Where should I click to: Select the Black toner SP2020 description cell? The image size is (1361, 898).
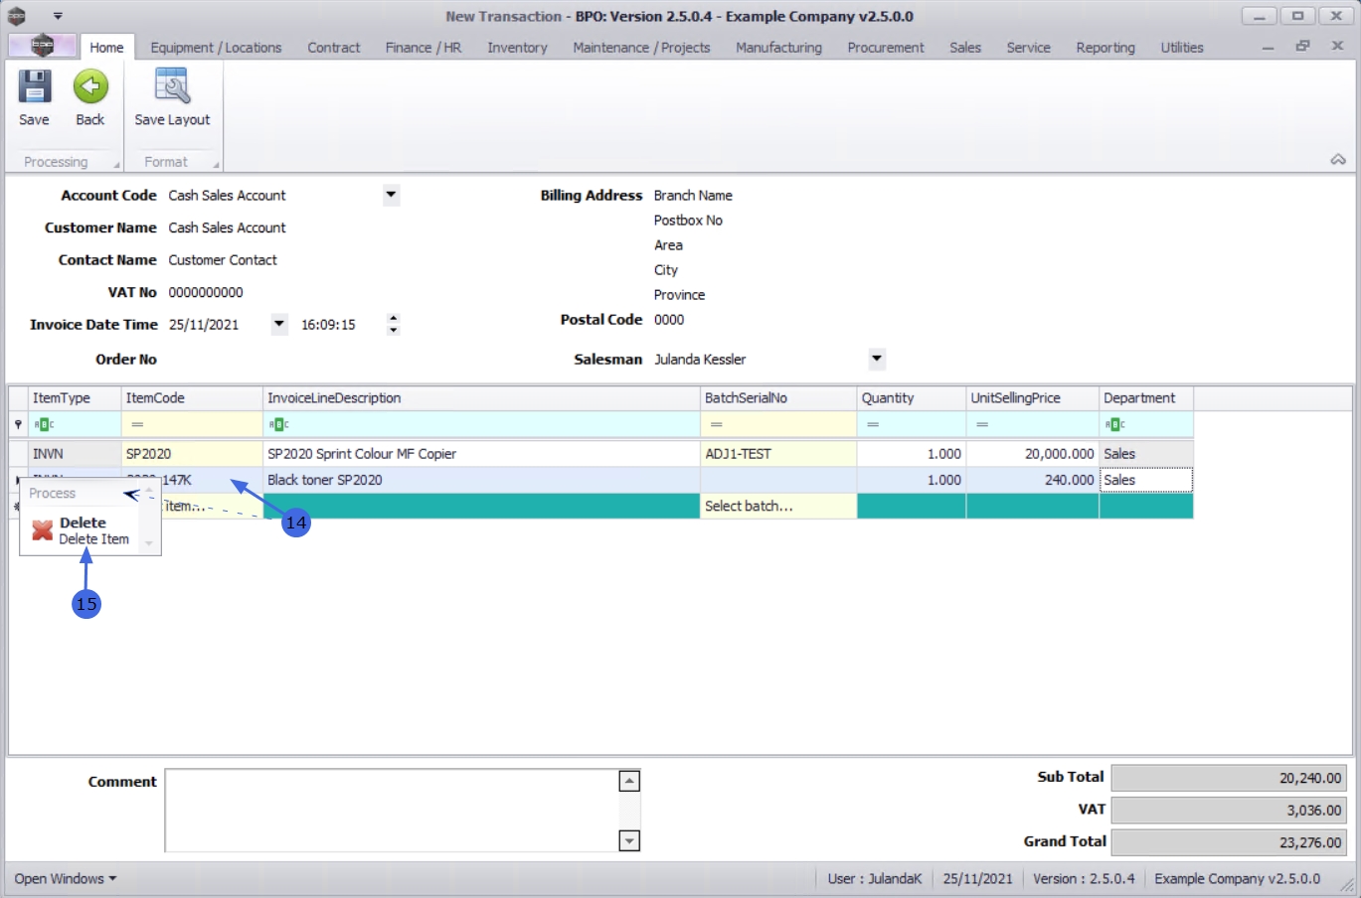point(481,480)
